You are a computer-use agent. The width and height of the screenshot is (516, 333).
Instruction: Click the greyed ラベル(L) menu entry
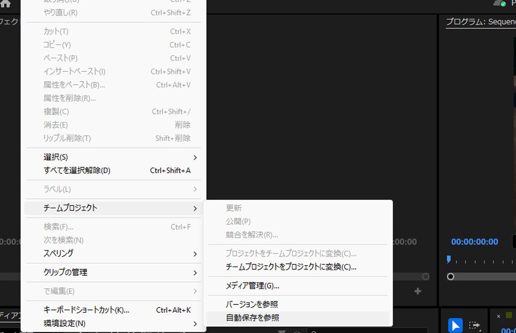114,189
